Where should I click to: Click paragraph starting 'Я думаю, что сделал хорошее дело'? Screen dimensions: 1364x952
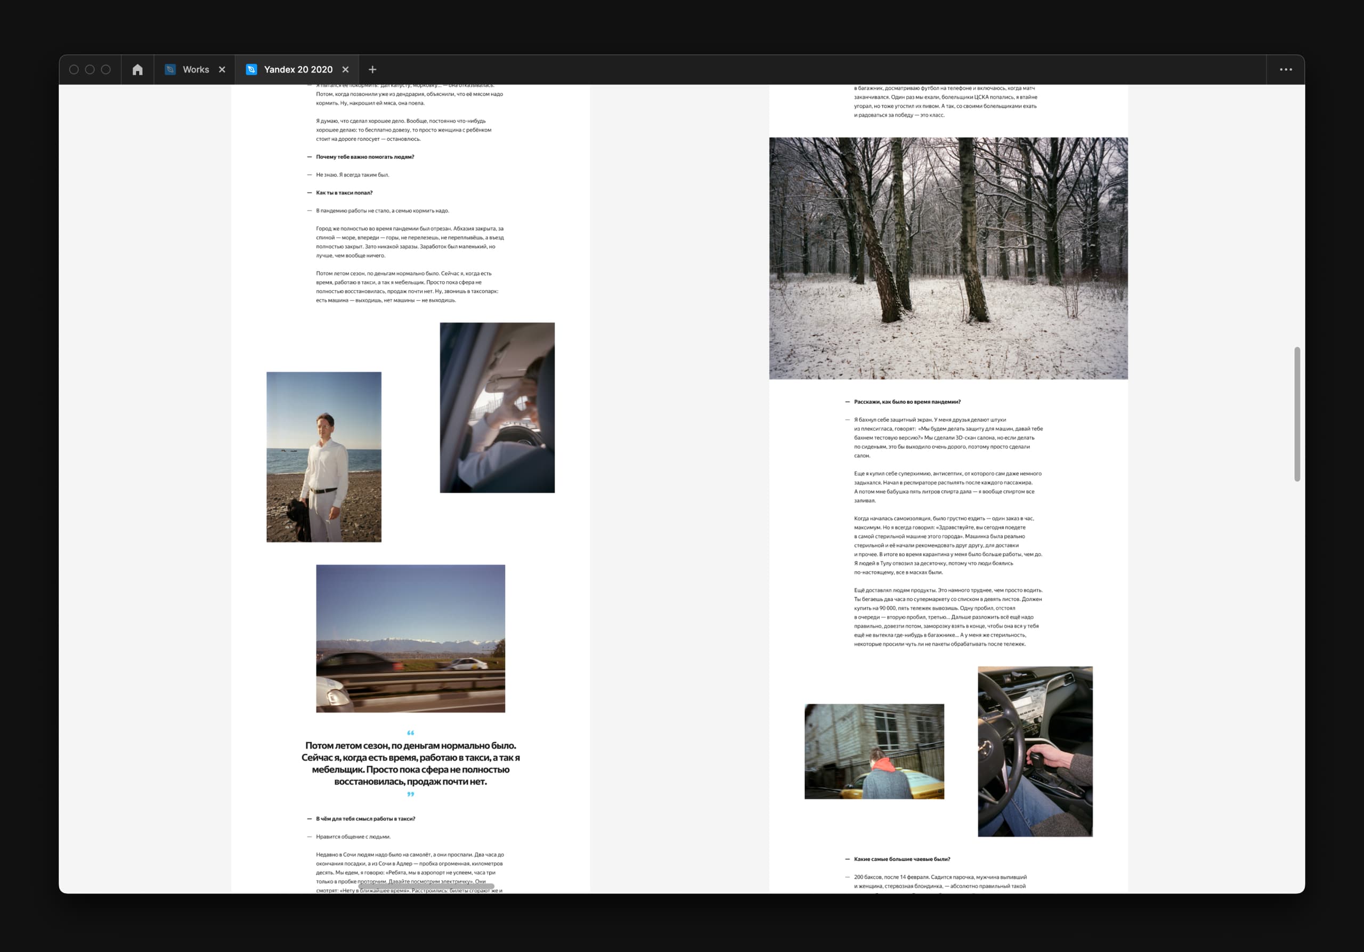pyautogui.click(x=404, y=129)
